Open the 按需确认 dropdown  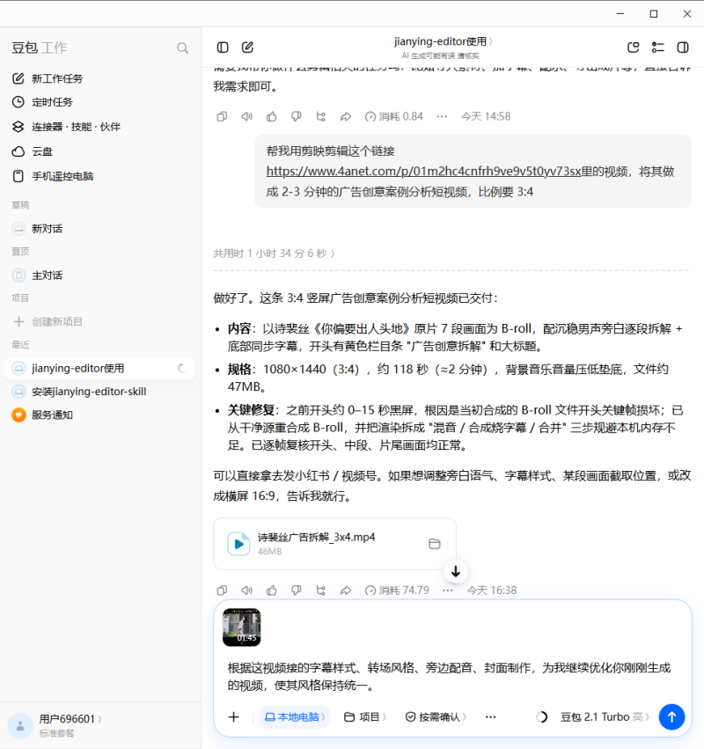point(436,717)
